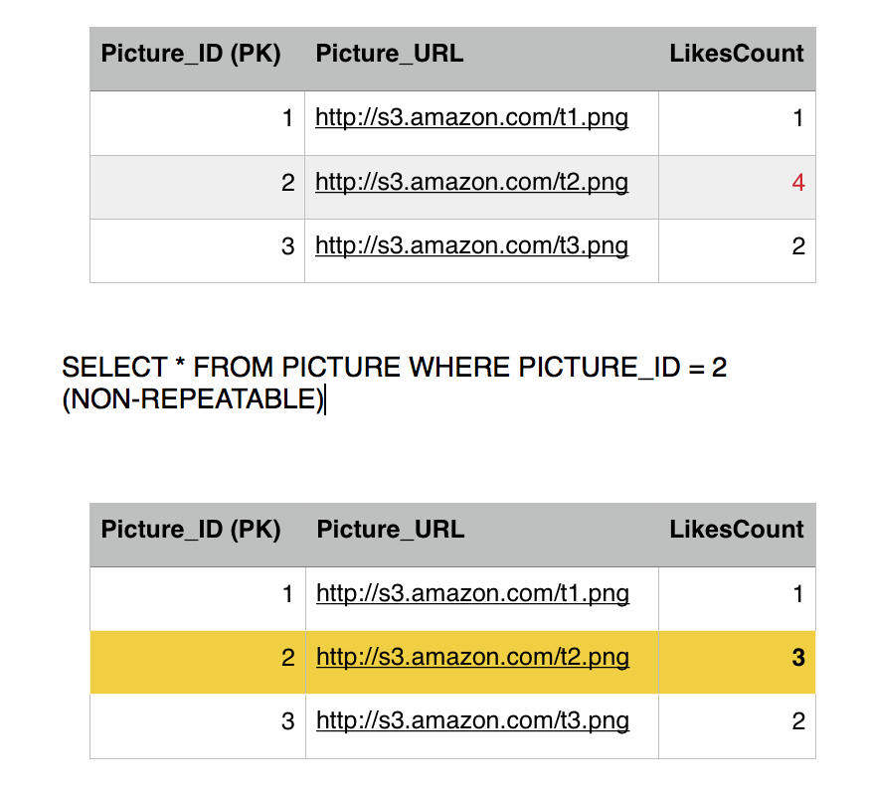This screenshot has width=869, height=787.
Task: Click the Picture_URL header in the top table
Action: click(x=390, y=54)
